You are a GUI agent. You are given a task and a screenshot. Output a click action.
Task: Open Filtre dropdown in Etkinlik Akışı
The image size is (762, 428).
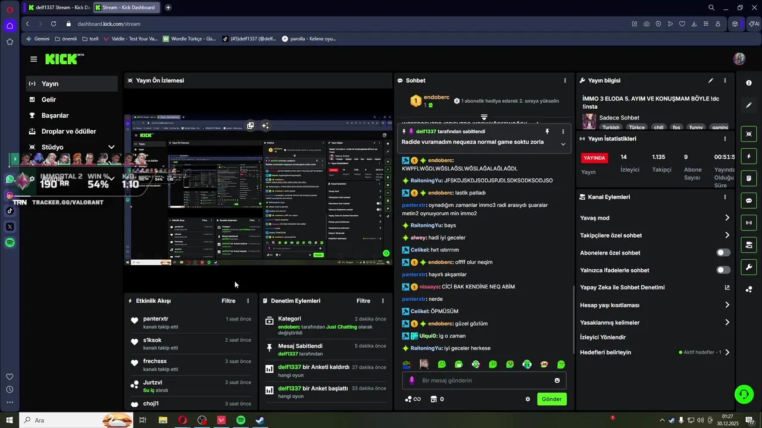pos(229,301)
